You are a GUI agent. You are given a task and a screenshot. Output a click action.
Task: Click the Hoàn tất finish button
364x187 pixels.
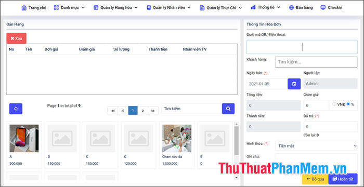click(x=343, y=179)
